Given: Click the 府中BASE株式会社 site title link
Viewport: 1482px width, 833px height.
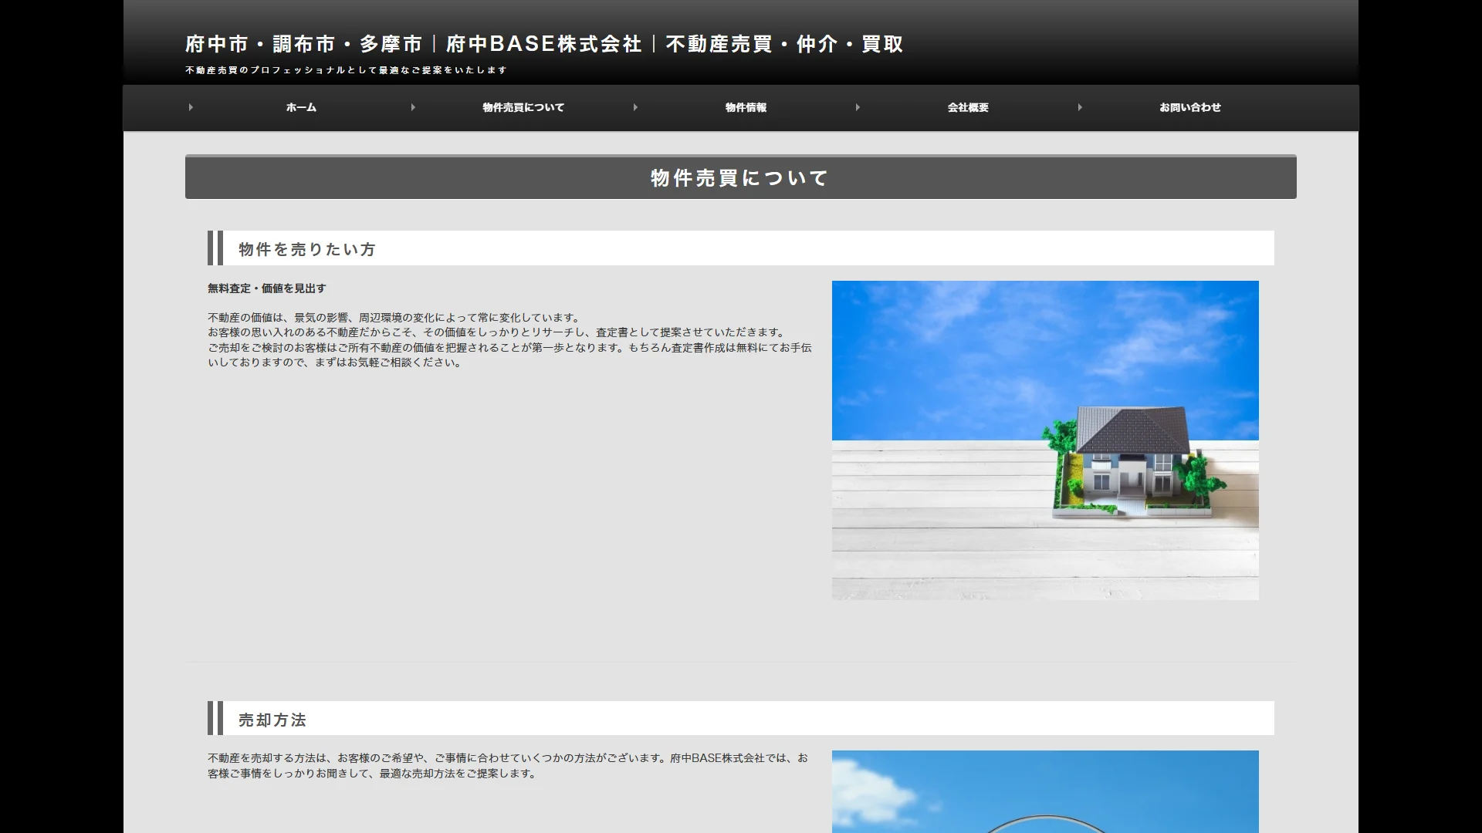Looking at the screenshot, I should (544, 44).
